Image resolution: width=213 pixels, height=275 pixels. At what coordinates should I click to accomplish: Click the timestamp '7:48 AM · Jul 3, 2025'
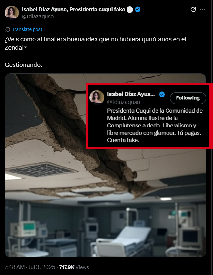pyautogui.click(x=30, y=267)
